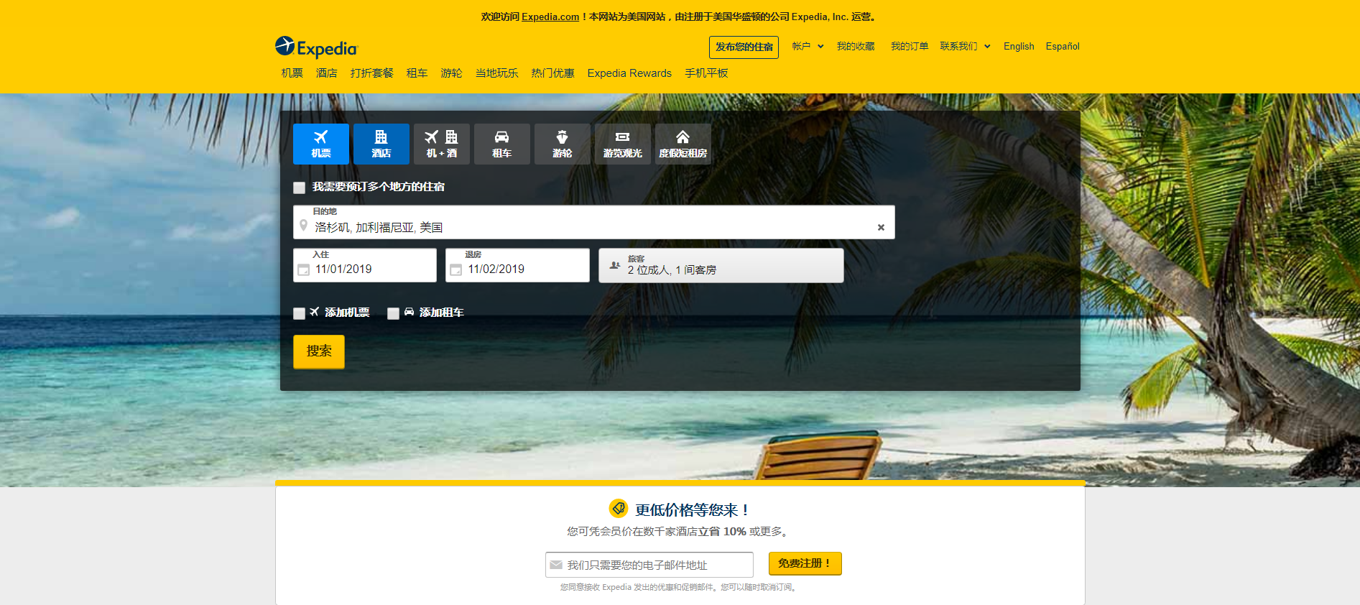
Task: Focus the email address signup field
Action: [649, 565]
